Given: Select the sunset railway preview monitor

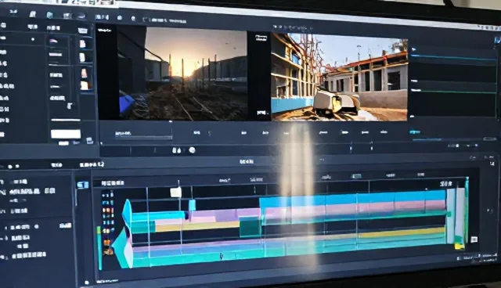Looking at the screenshot, I should point(182,74).
